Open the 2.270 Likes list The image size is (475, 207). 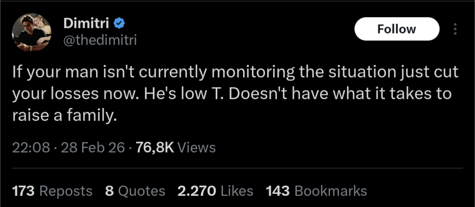(215, 191)
